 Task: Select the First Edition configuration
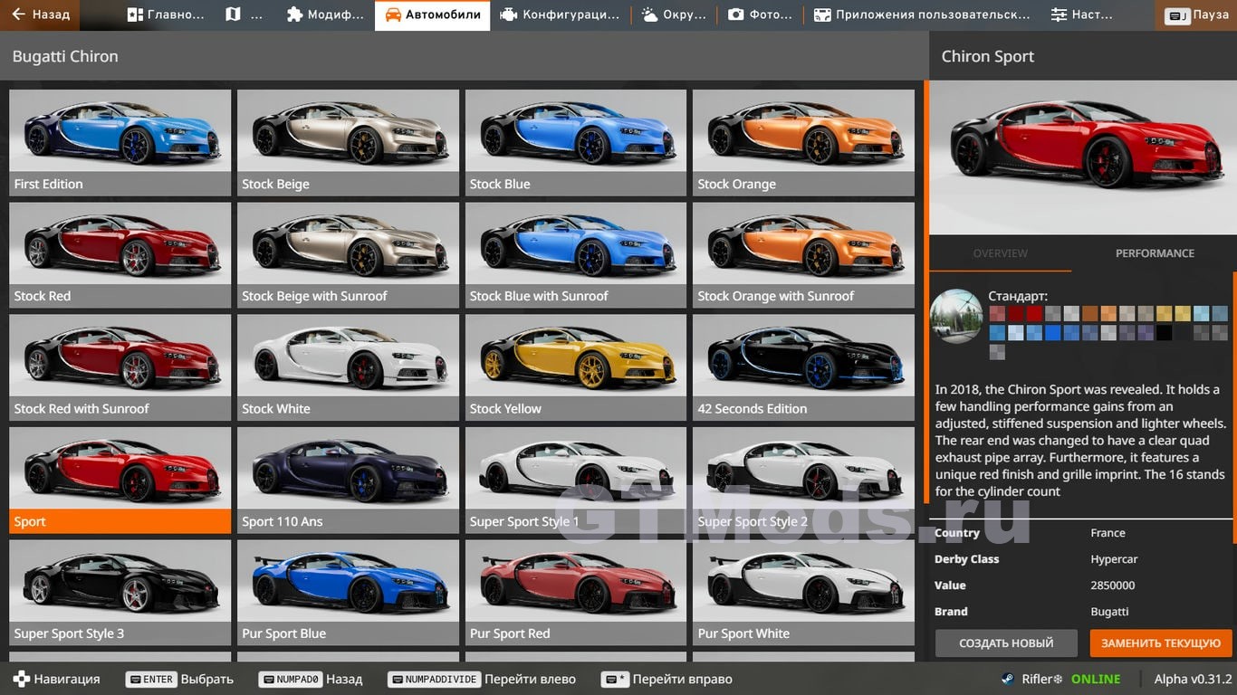tap(120, 143)
